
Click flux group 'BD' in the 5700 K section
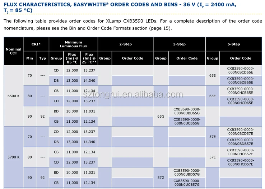pos(56,173)
